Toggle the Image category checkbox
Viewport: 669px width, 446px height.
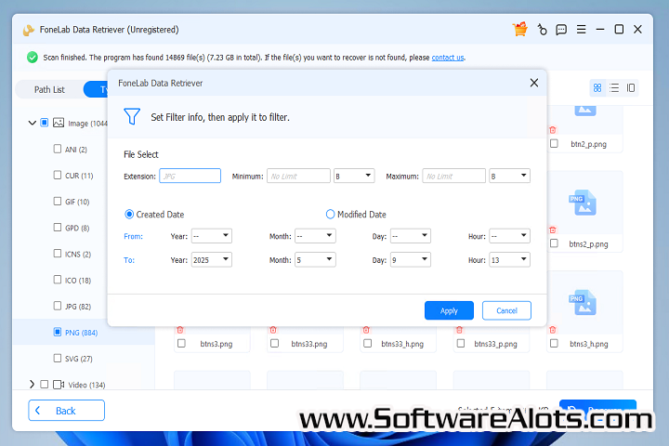click(x=44, y=123)
